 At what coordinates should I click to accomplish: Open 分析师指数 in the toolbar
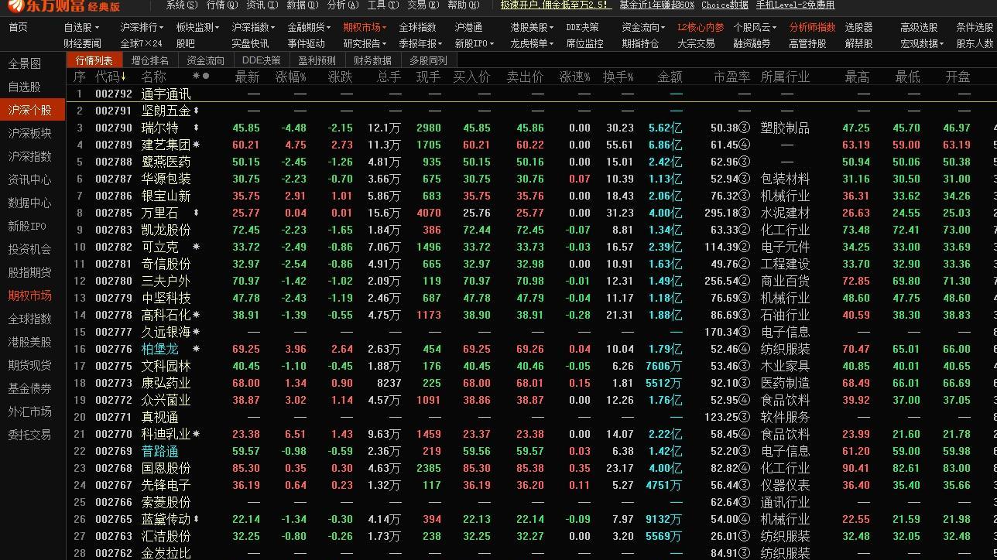click(x=812, y=28)
